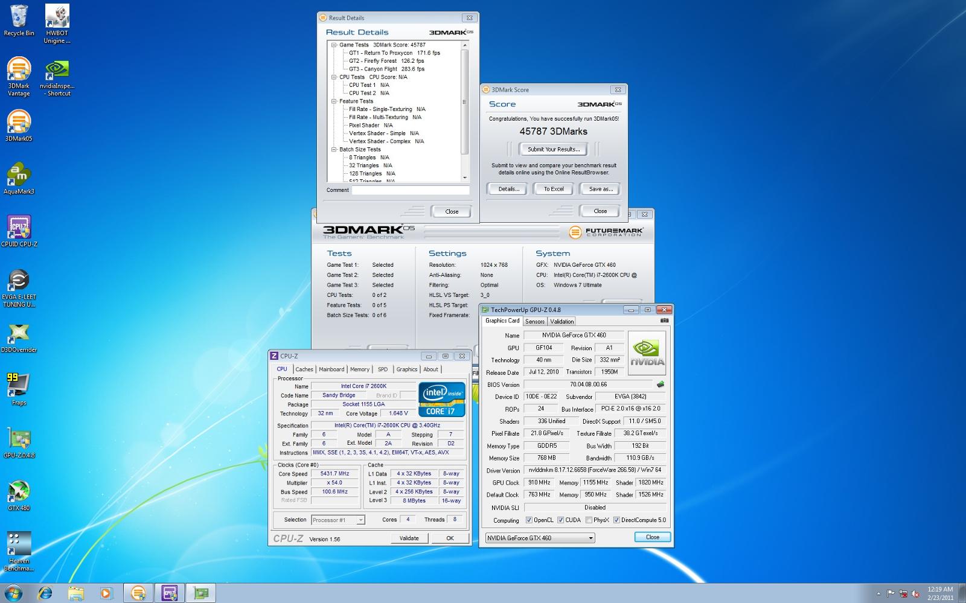Viewport: 966px width, 603px height.
Task: Launch 3DMark05 desktop shortcut
Action: click(19, 126)
